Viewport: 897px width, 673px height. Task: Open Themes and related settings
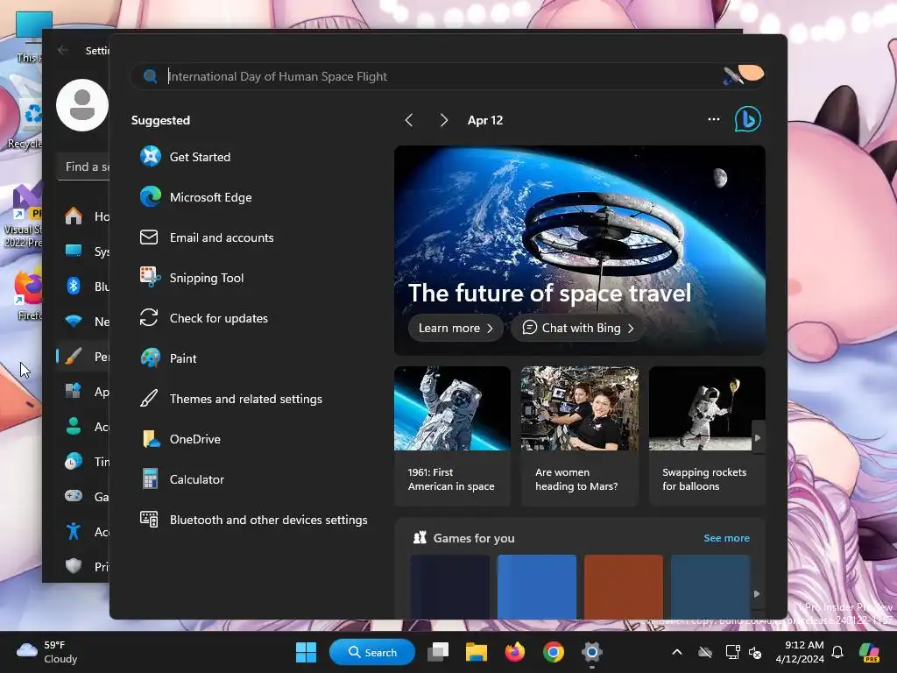click(230, 399)
